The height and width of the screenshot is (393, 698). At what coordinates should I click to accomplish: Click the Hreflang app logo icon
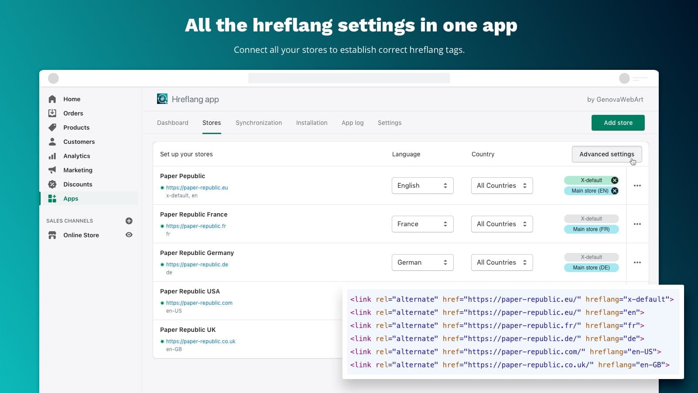[x=162, y=99]
